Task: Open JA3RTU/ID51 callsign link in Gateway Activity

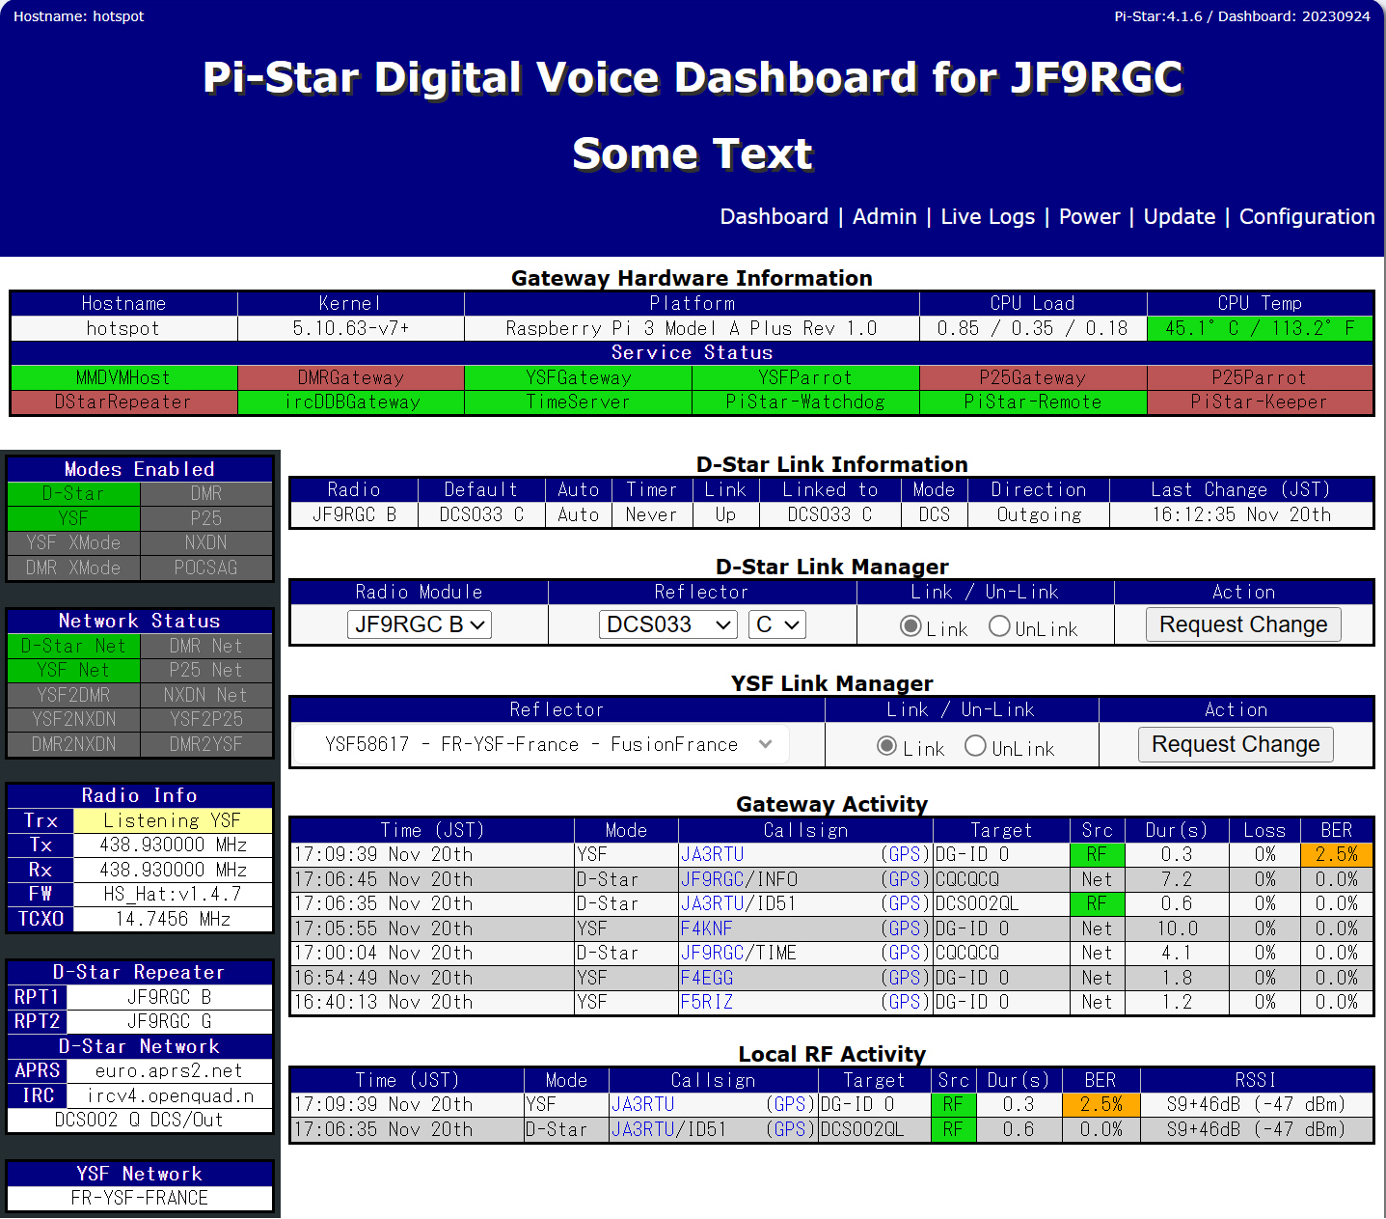Action: [712, 903]
